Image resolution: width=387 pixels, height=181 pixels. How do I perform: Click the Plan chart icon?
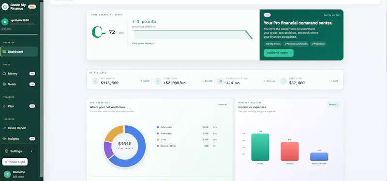click(4, 106)
